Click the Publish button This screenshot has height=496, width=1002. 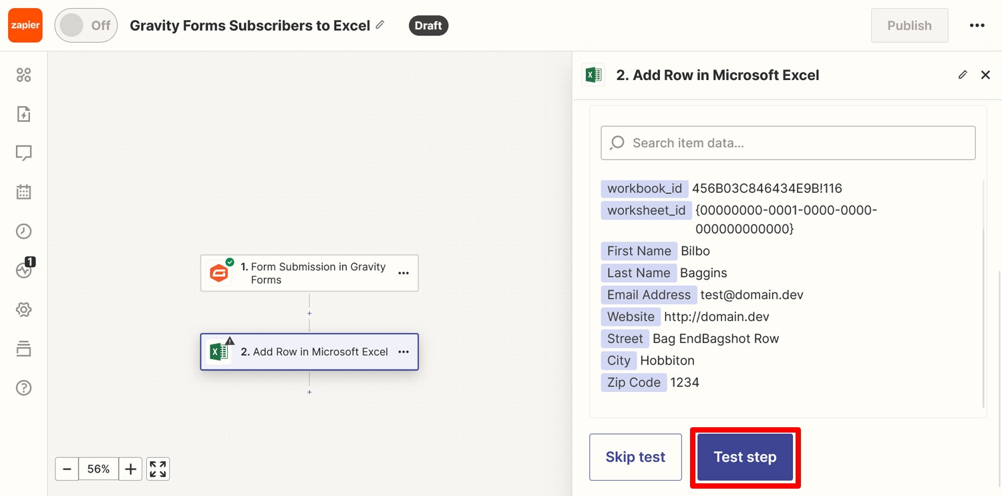(x=909, y=25)
